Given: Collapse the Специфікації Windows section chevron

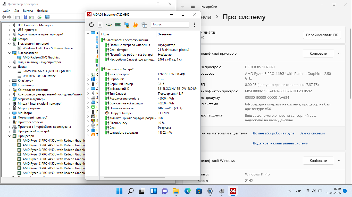Looking at the screenshot, I should click(339, 161).
